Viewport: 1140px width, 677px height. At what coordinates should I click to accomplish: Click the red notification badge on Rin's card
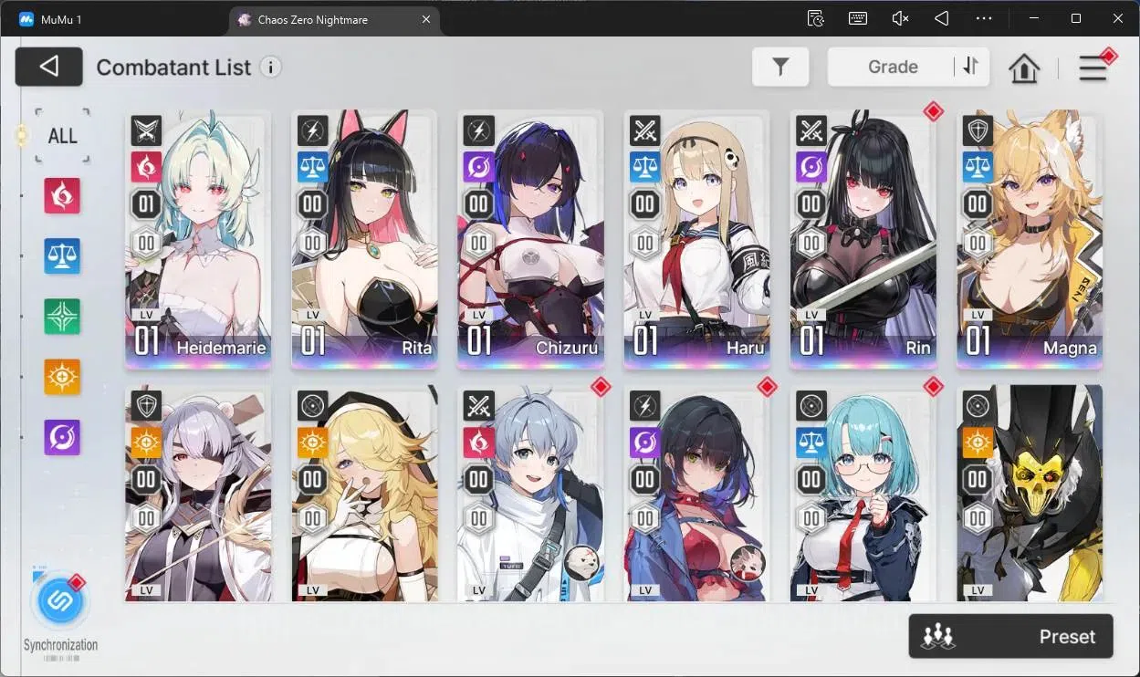pyautogui.click(x=933, y=111)
